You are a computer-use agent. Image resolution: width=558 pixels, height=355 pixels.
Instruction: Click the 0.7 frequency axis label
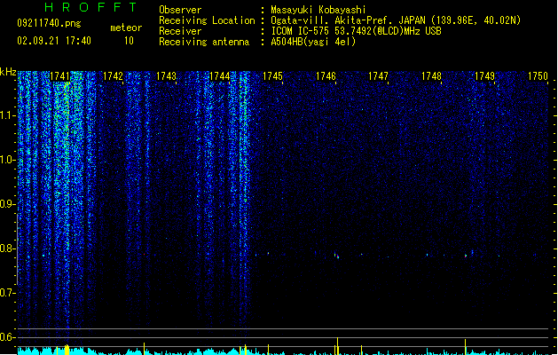(7, 293)
